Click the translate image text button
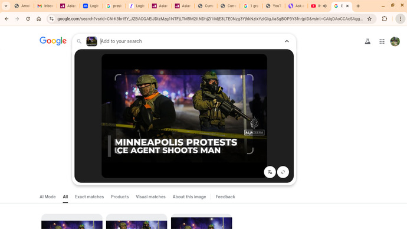This screenshot has height=229, width=407. coord(270,172)
